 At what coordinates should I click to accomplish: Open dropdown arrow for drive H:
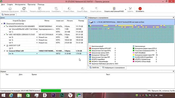tap(37, 54)
